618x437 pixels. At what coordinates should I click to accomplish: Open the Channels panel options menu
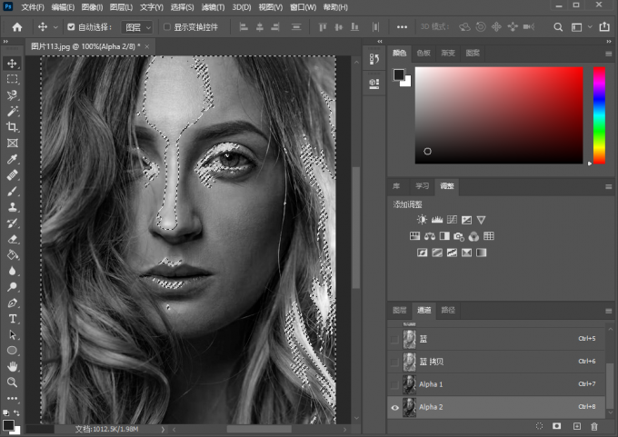[609, 311]
